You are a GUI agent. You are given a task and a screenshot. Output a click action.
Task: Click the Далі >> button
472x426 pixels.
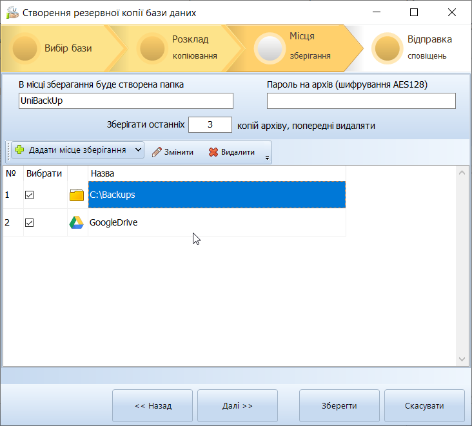tap(237, 406)
